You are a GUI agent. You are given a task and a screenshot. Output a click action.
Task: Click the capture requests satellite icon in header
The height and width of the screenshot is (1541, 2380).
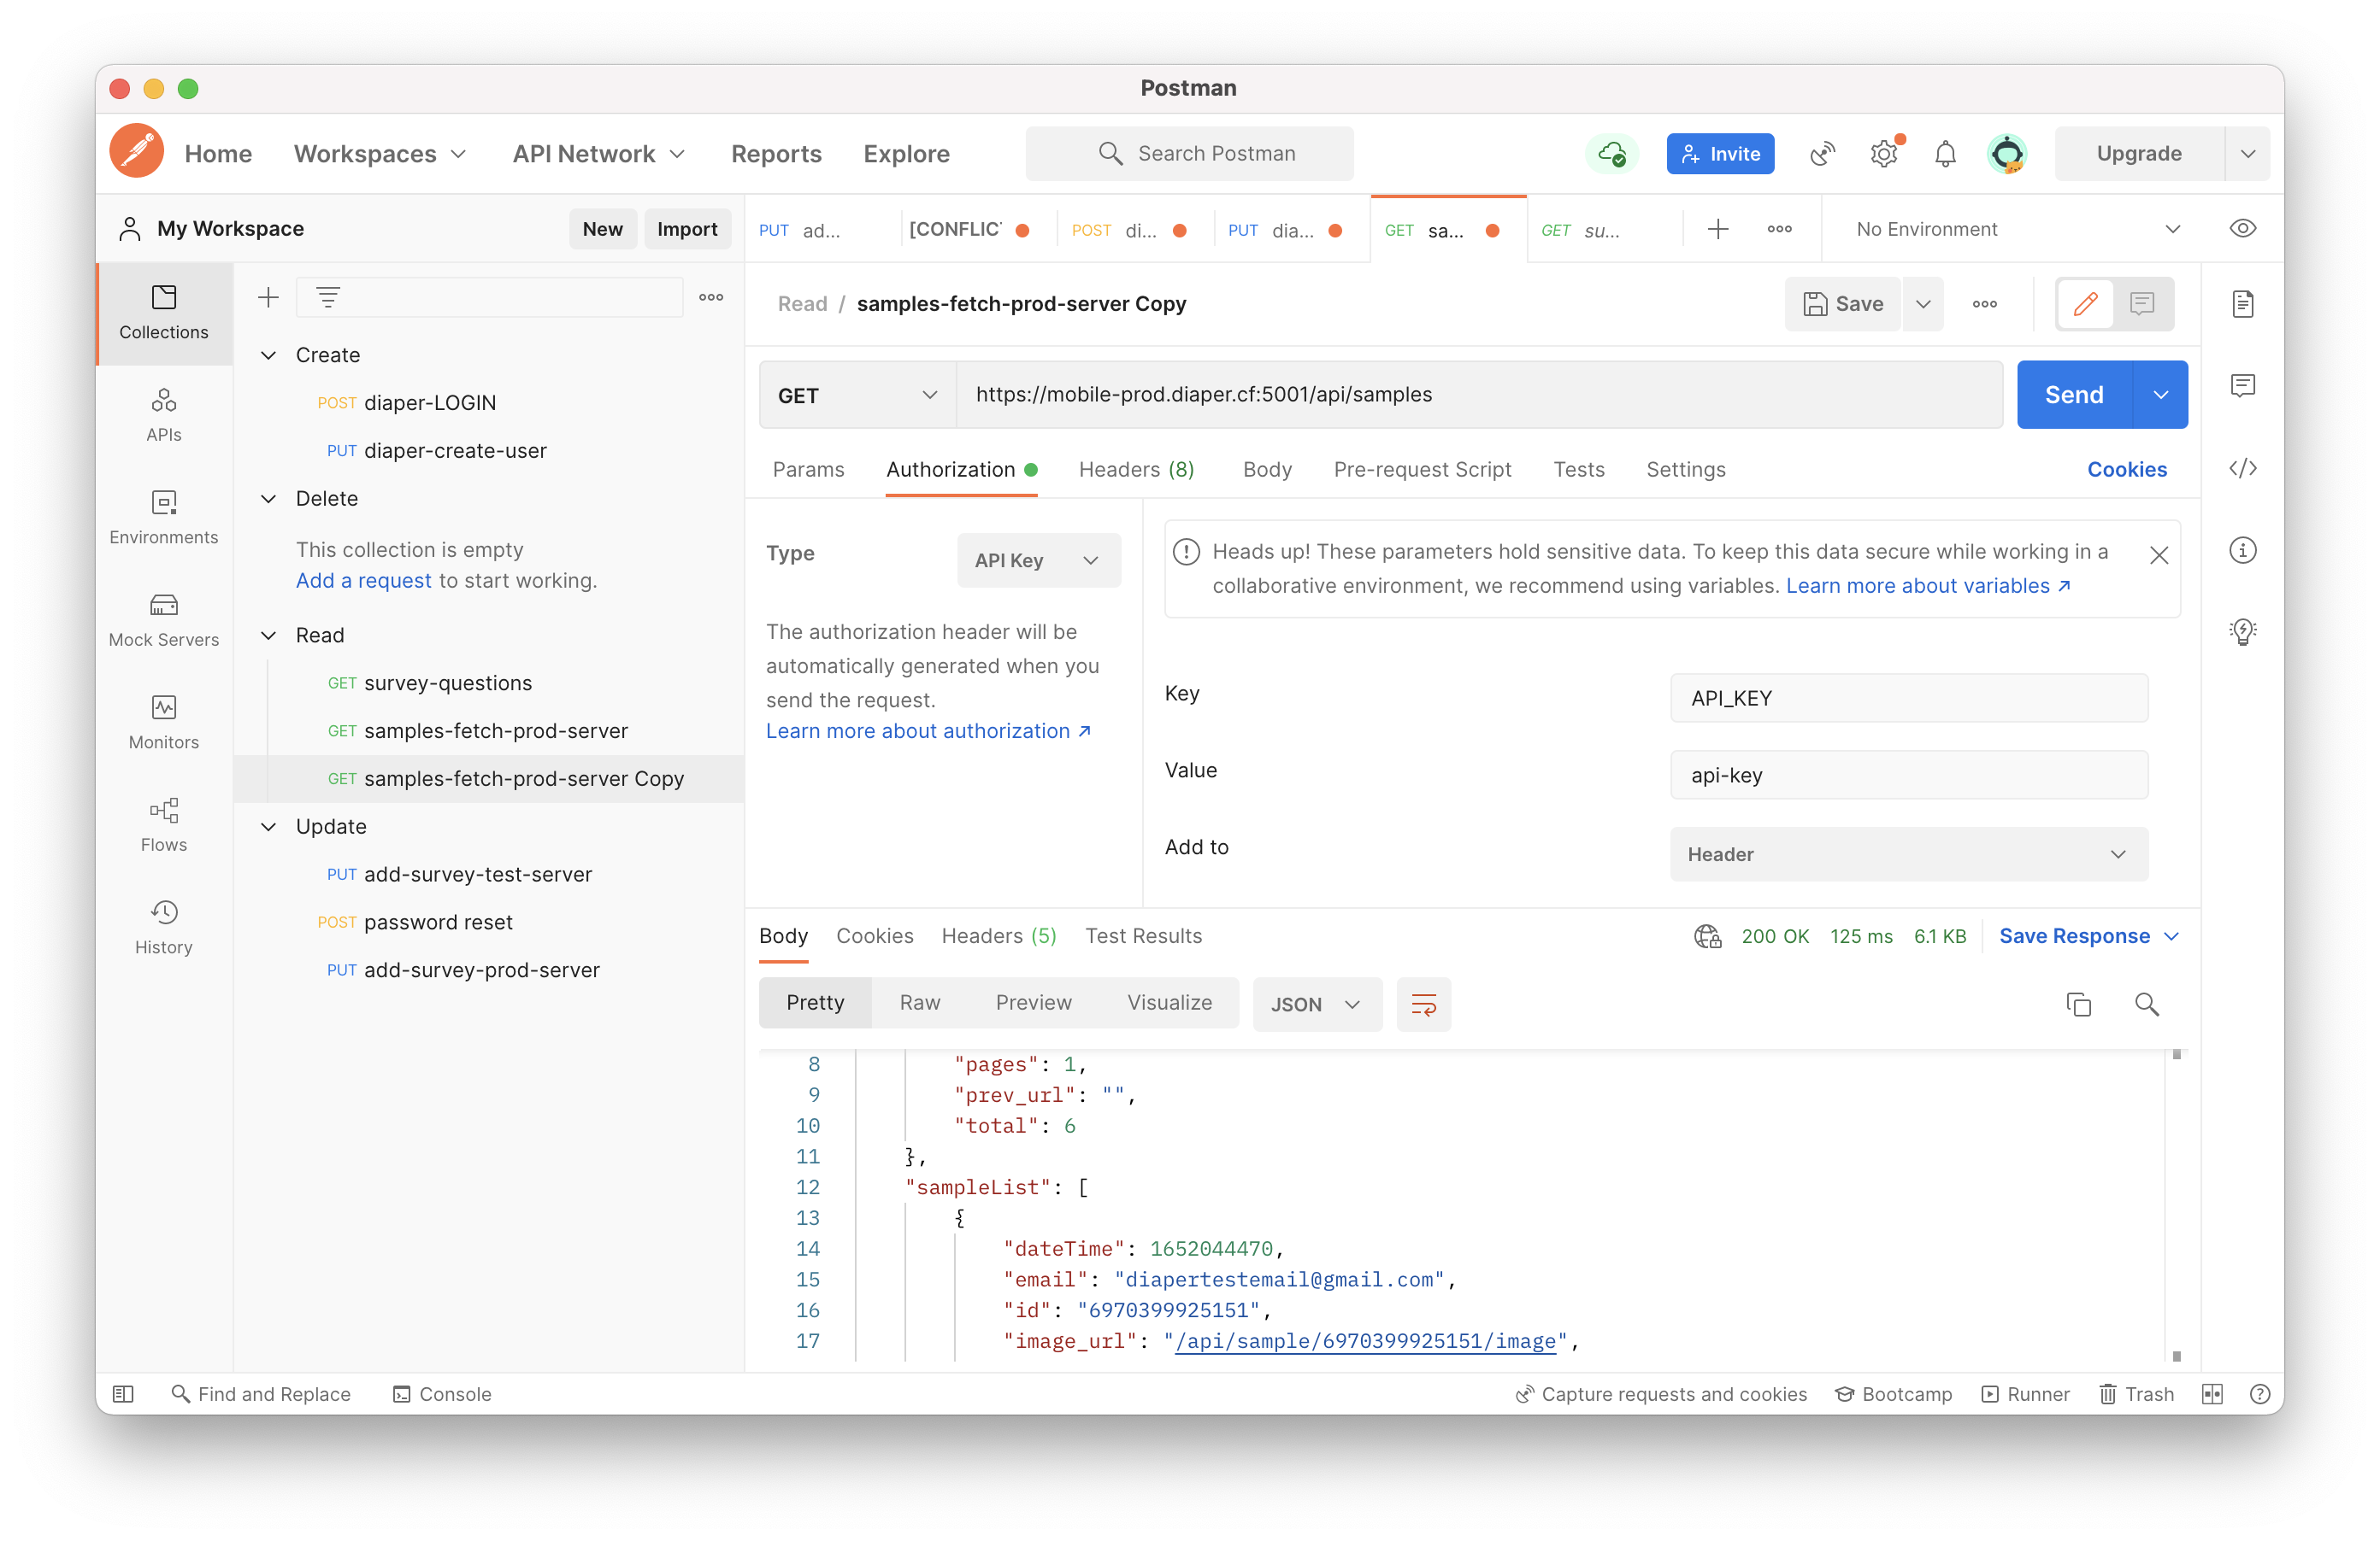coord(1822,154)
